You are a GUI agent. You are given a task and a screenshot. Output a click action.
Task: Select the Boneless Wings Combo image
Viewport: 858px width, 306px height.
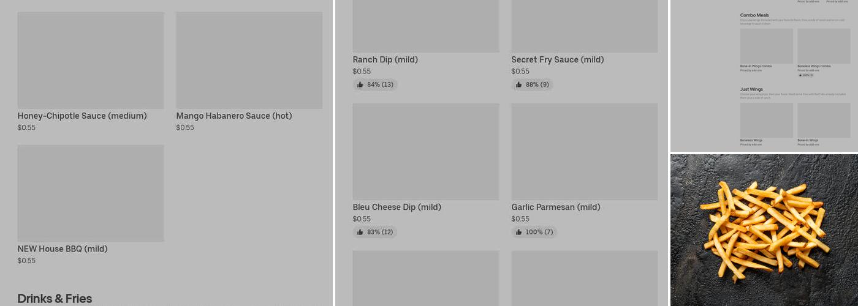(x=824, y=46)
